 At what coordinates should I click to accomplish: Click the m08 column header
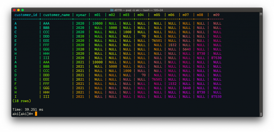coord(200,15)
